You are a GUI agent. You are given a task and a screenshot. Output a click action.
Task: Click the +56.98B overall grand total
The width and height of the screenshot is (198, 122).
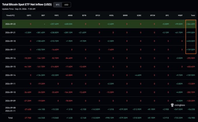[x=191, y=118]
